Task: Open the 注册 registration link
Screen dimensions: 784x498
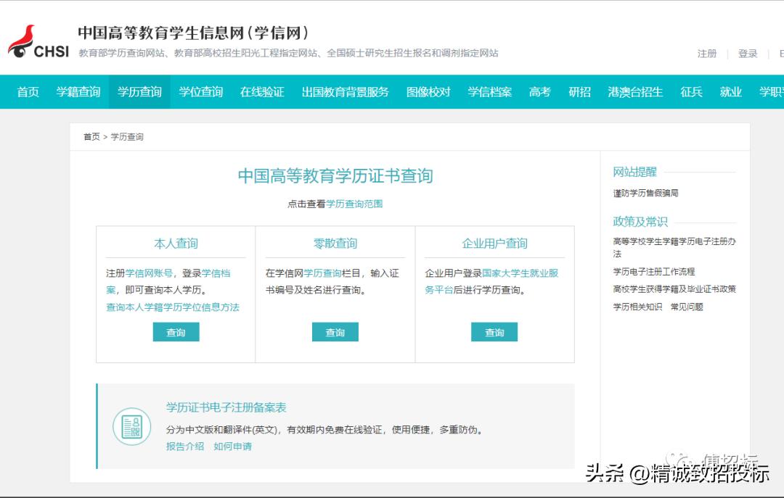Action: [x=706, y=54]
